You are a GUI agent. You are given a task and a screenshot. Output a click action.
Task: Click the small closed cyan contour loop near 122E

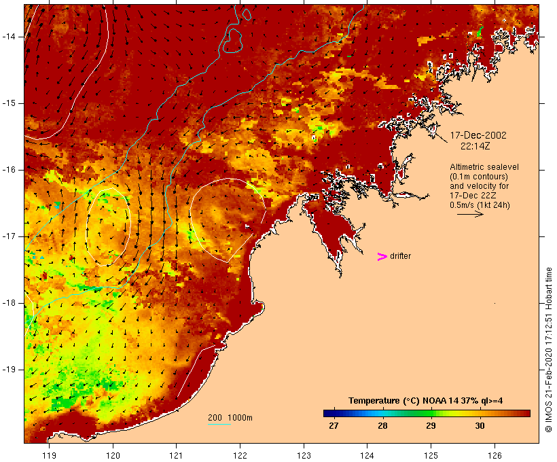(247, 14)
